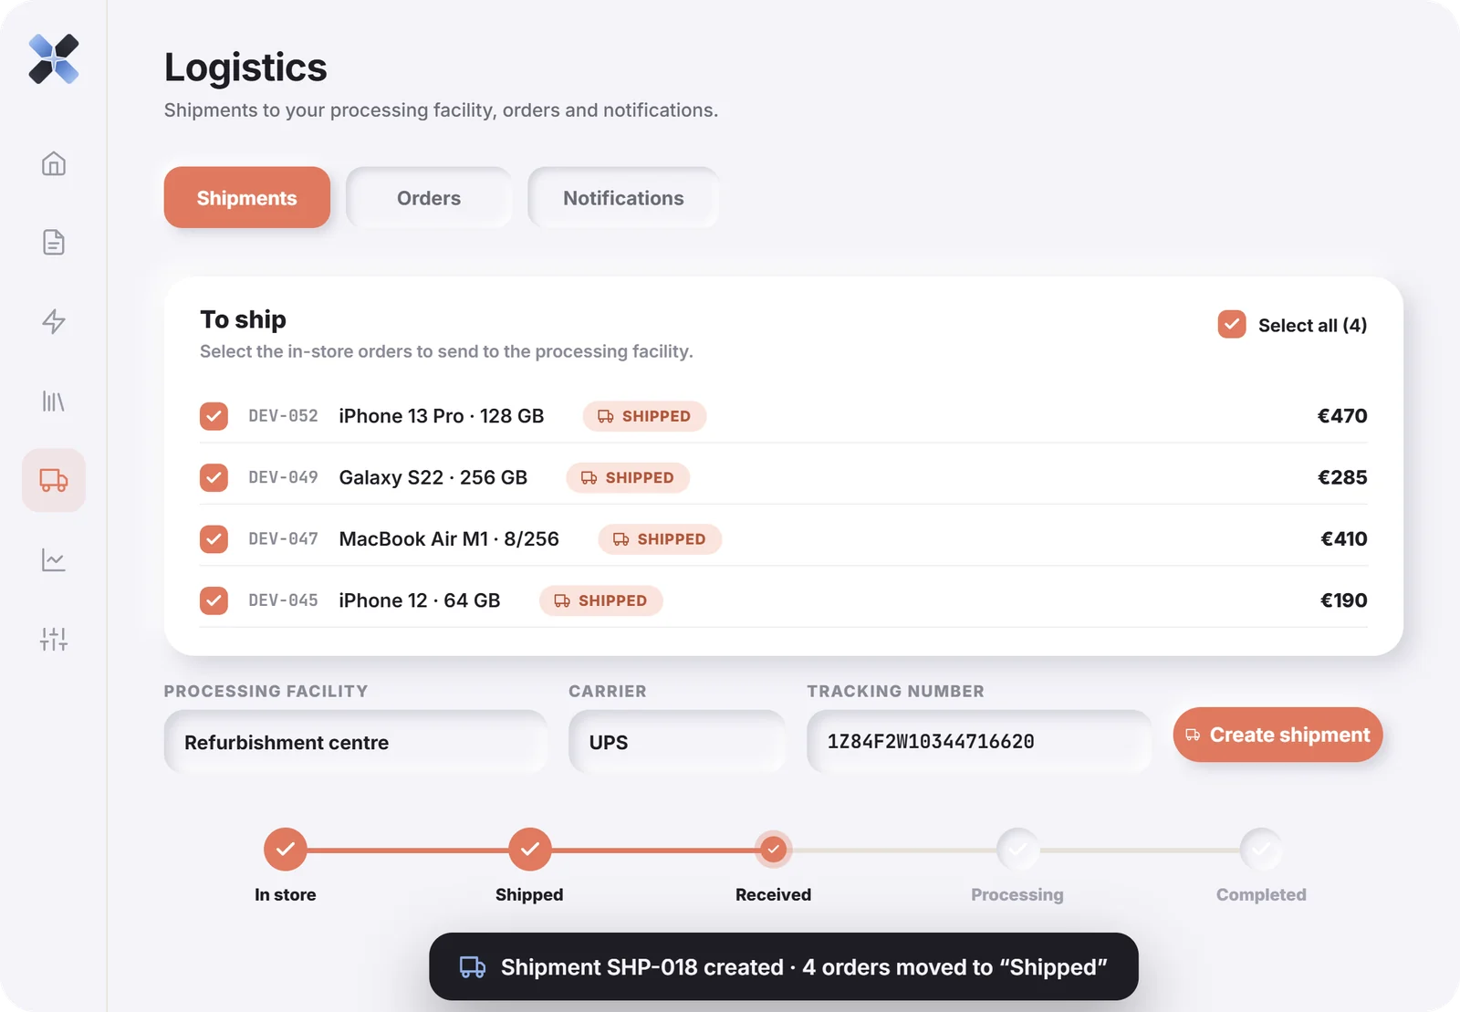
Task: Click the €190 price value
Action: (x=1344, y=600)
